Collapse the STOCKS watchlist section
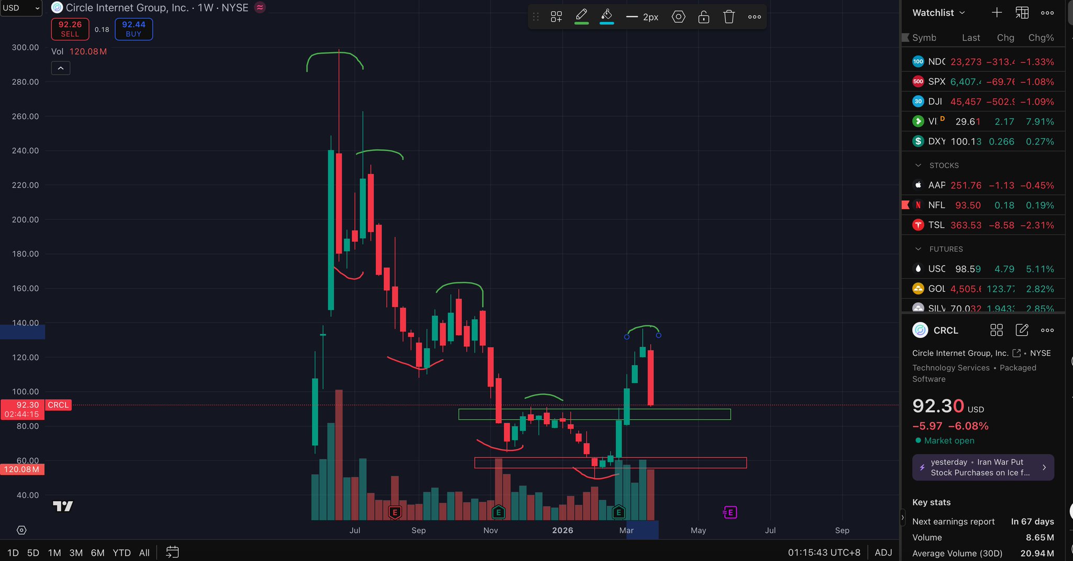This screenshot has width=1073, height=561. coord(918,166)
